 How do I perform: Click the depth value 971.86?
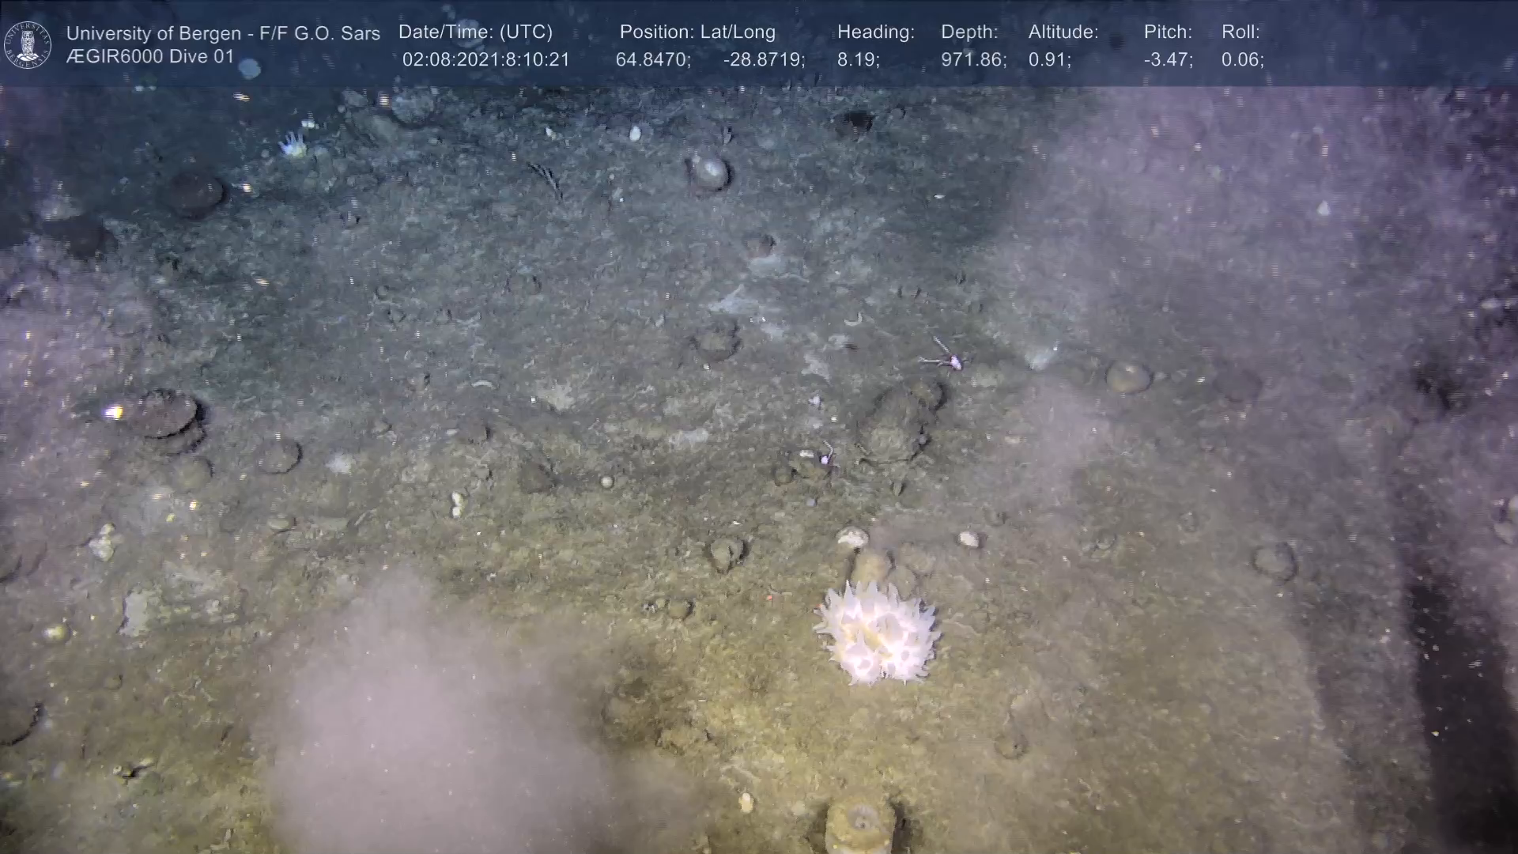tap(972, 60)
